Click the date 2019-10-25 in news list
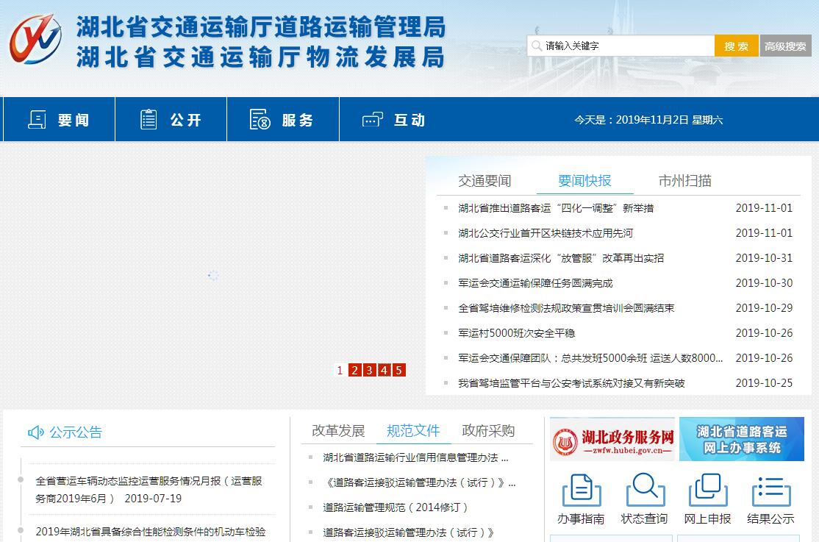 click(764, 383)
